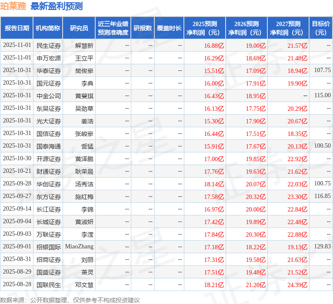333x304 pixels.
Task: Click the 数据来源 footnote text
Action: [70, 300]
